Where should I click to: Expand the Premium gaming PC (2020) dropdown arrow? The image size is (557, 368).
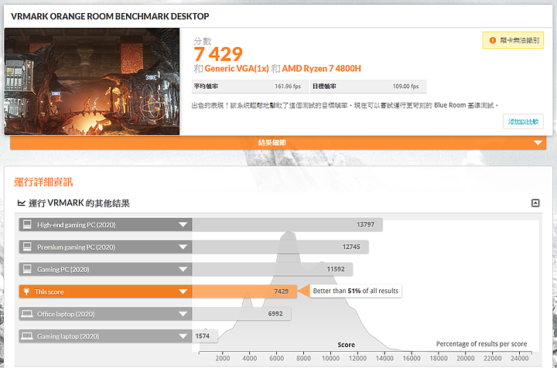[x=183, y=247]
